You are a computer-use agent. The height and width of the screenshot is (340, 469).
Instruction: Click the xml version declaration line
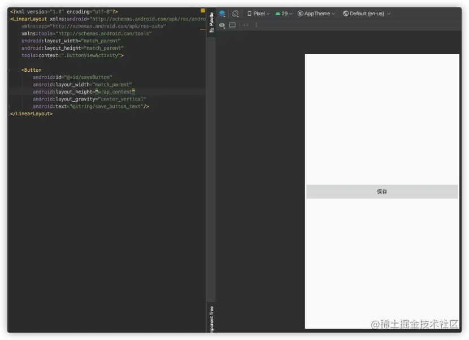click(64, 12)
